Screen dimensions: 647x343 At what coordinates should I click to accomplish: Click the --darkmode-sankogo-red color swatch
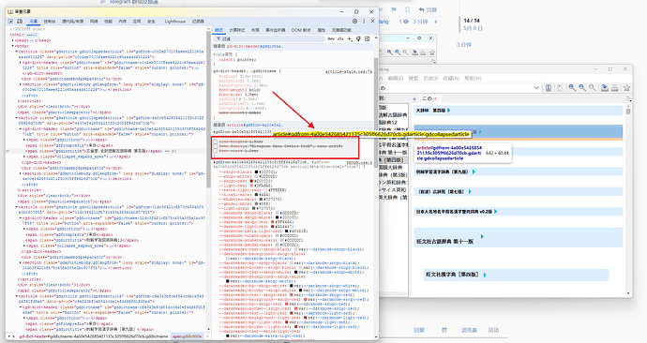[273, 222]
